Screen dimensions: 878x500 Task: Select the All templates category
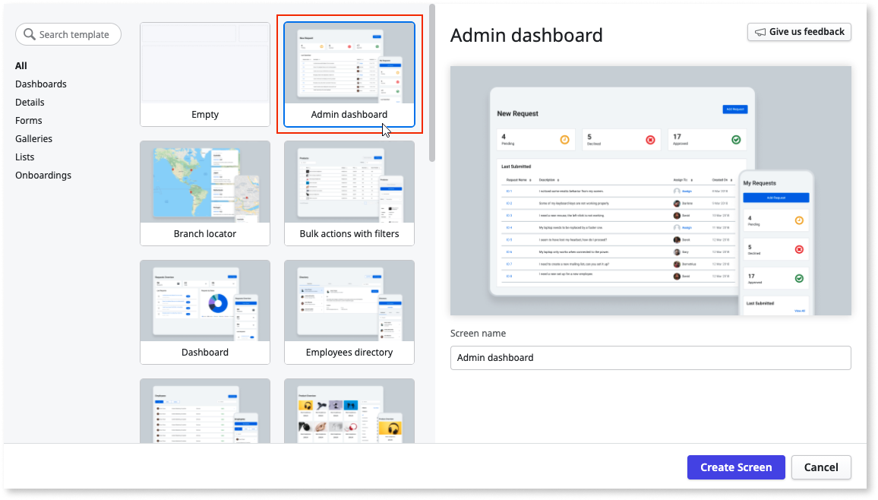21,65
